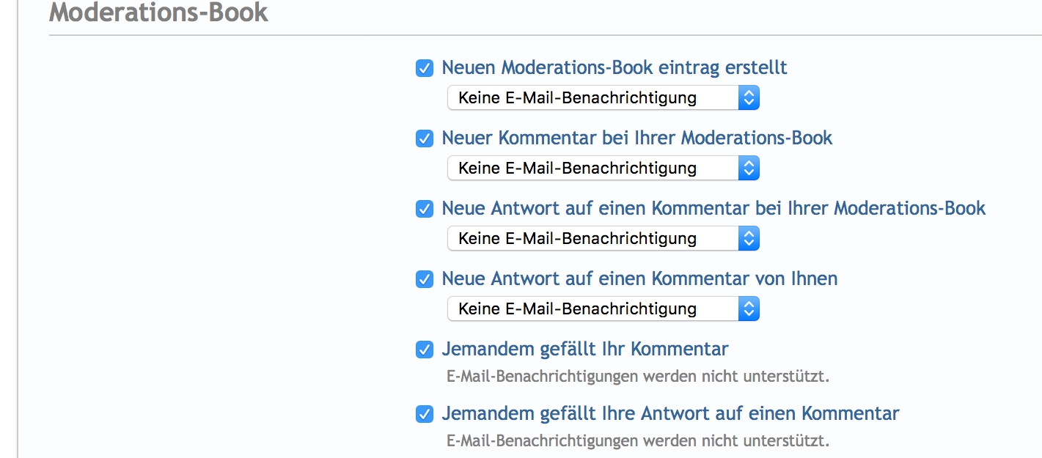Click the blue arrow stepper of fourth email dropdown

point(748,309)
